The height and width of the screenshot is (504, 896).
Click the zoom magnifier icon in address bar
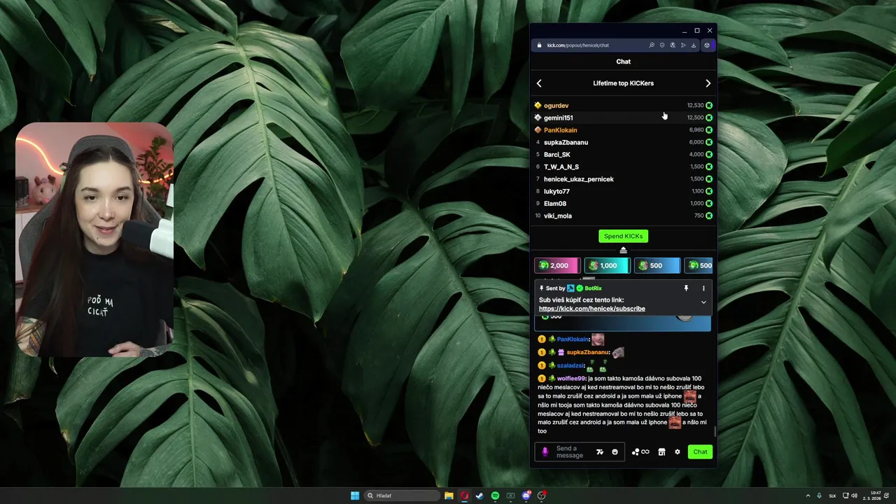point(652,45)
